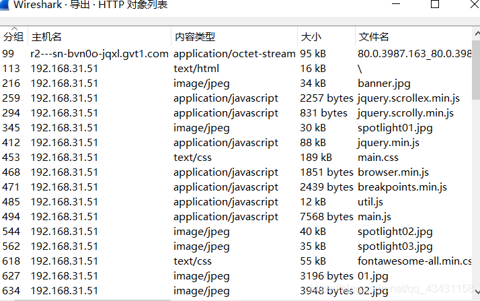Select the main.js file row
Screen dimensions: 480x301
236,216
